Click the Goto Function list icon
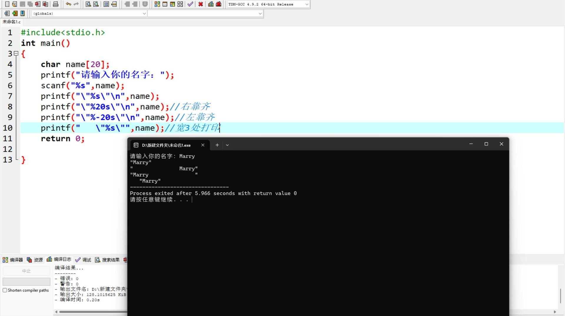The width and height of the screenshot is (565, 316). click(x=106, y=4)
